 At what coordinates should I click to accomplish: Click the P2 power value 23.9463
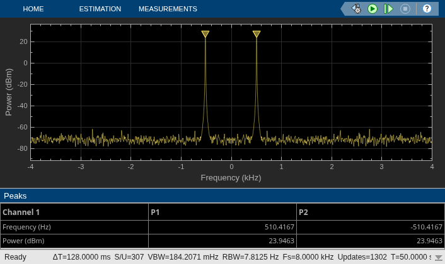click(429, 241)
